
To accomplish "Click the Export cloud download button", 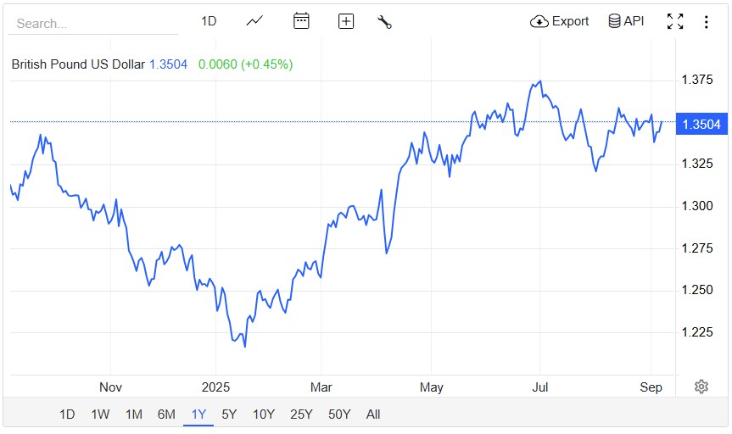I will [x=559, y=21].
